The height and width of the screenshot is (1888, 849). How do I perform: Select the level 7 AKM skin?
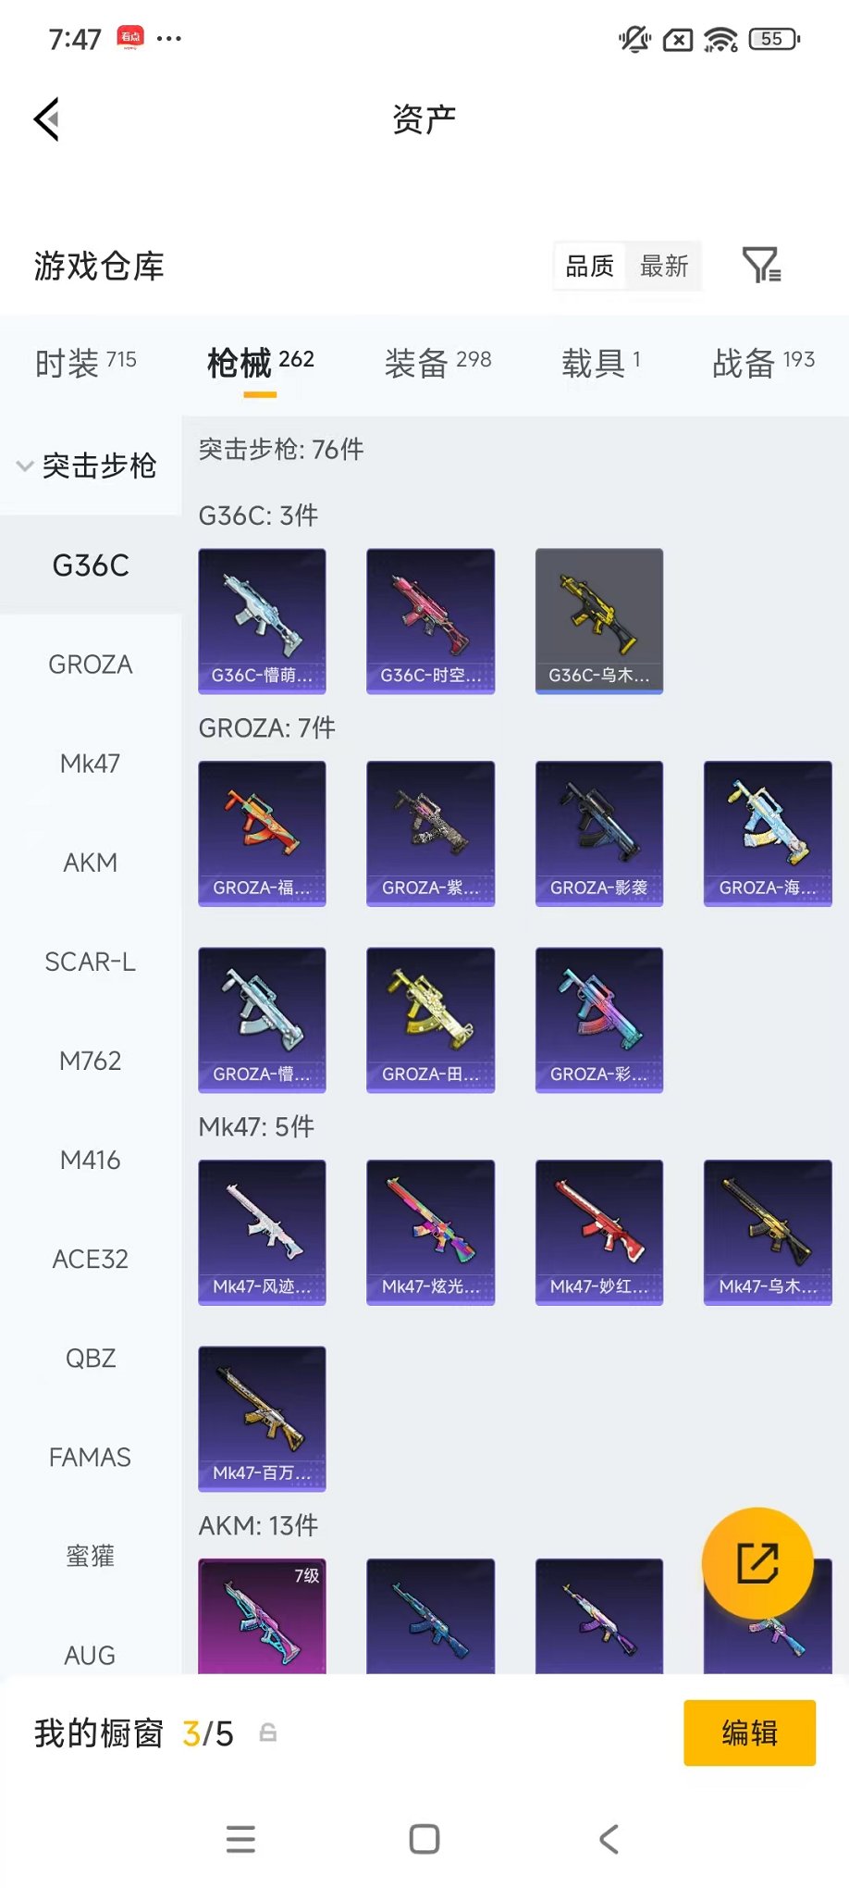[x=262, y=1616]
